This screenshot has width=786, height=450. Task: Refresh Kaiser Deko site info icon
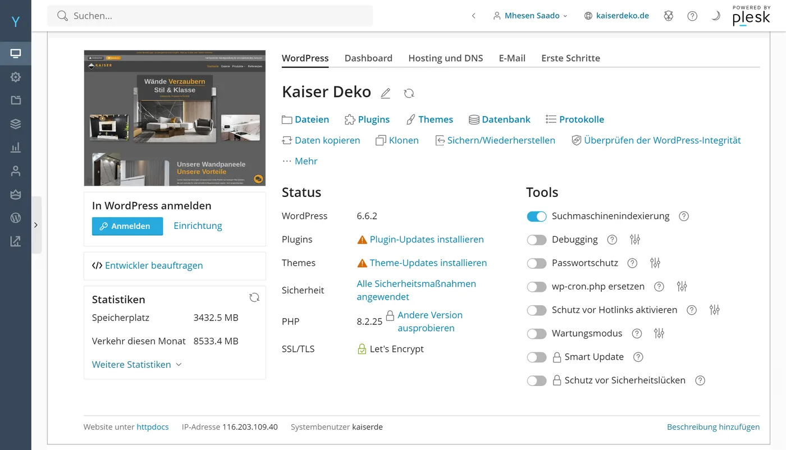[409, 93]
